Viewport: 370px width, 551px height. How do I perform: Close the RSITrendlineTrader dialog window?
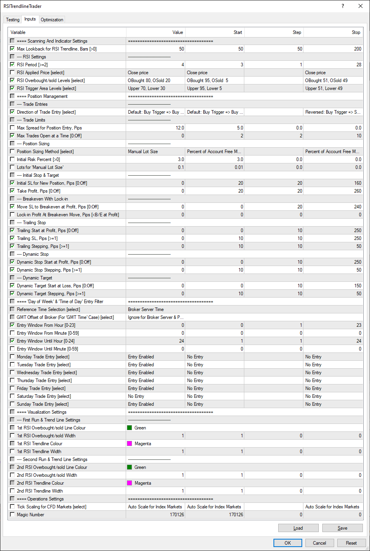click(360, 6)
